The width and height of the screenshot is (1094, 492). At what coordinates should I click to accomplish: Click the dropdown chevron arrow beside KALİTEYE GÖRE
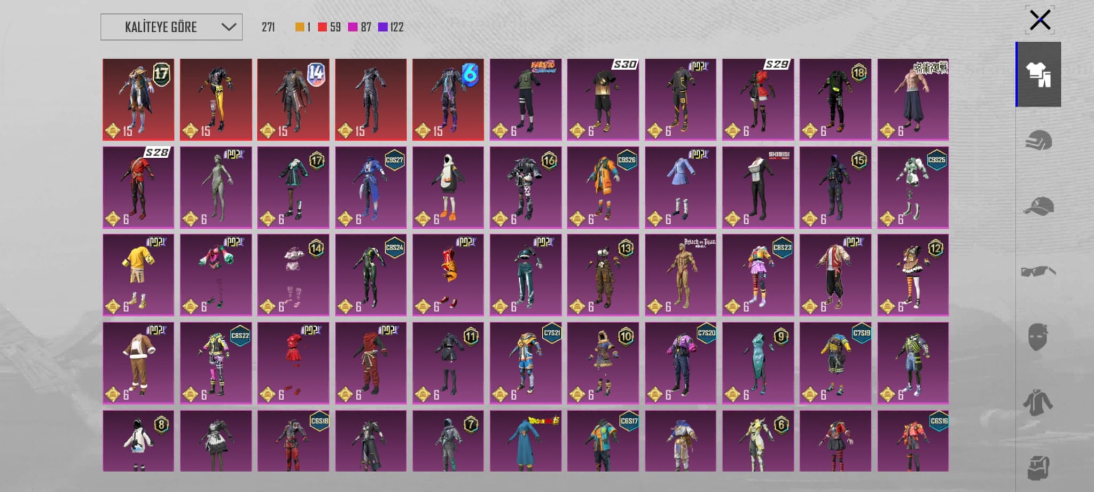229,27
